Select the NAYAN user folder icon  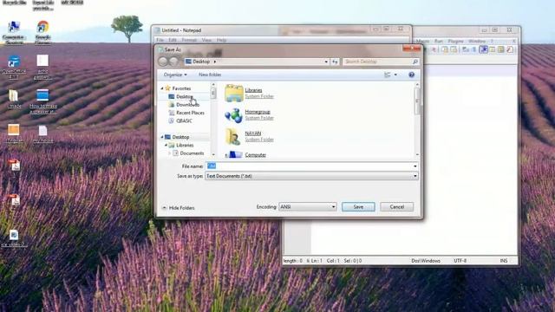click(233, 137)
